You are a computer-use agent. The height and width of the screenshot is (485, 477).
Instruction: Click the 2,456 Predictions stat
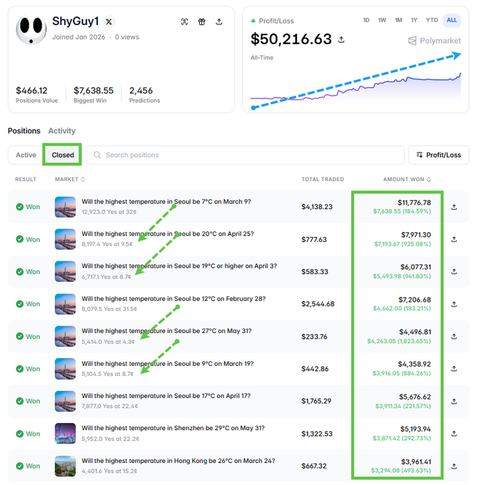tap(141, 91)
